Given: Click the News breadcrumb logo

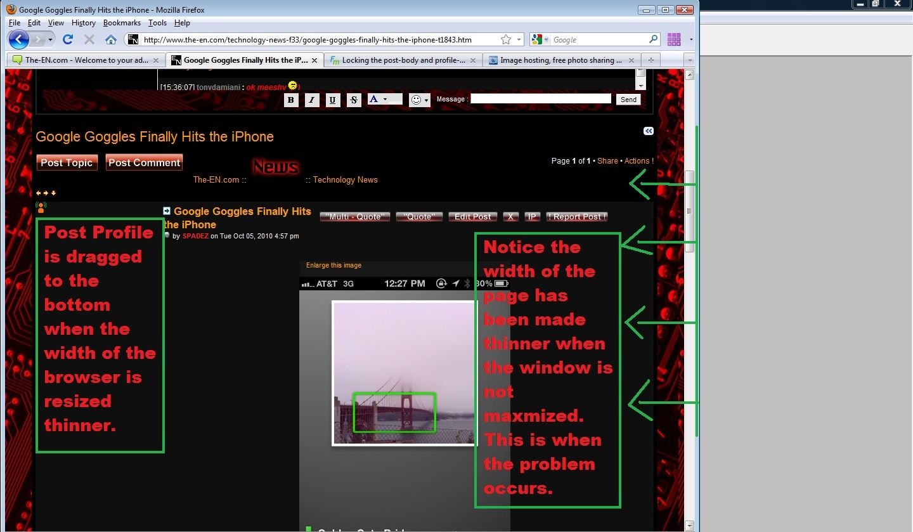Looking at the screenshot, I should pyautogui.click(x=276, y=166).
